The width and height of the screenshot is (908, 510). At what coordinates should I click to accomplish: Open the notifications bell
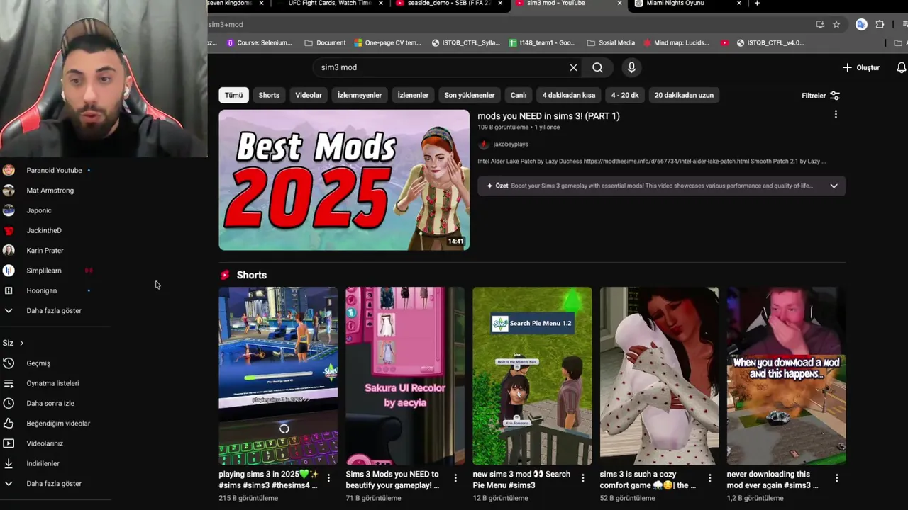902,67
